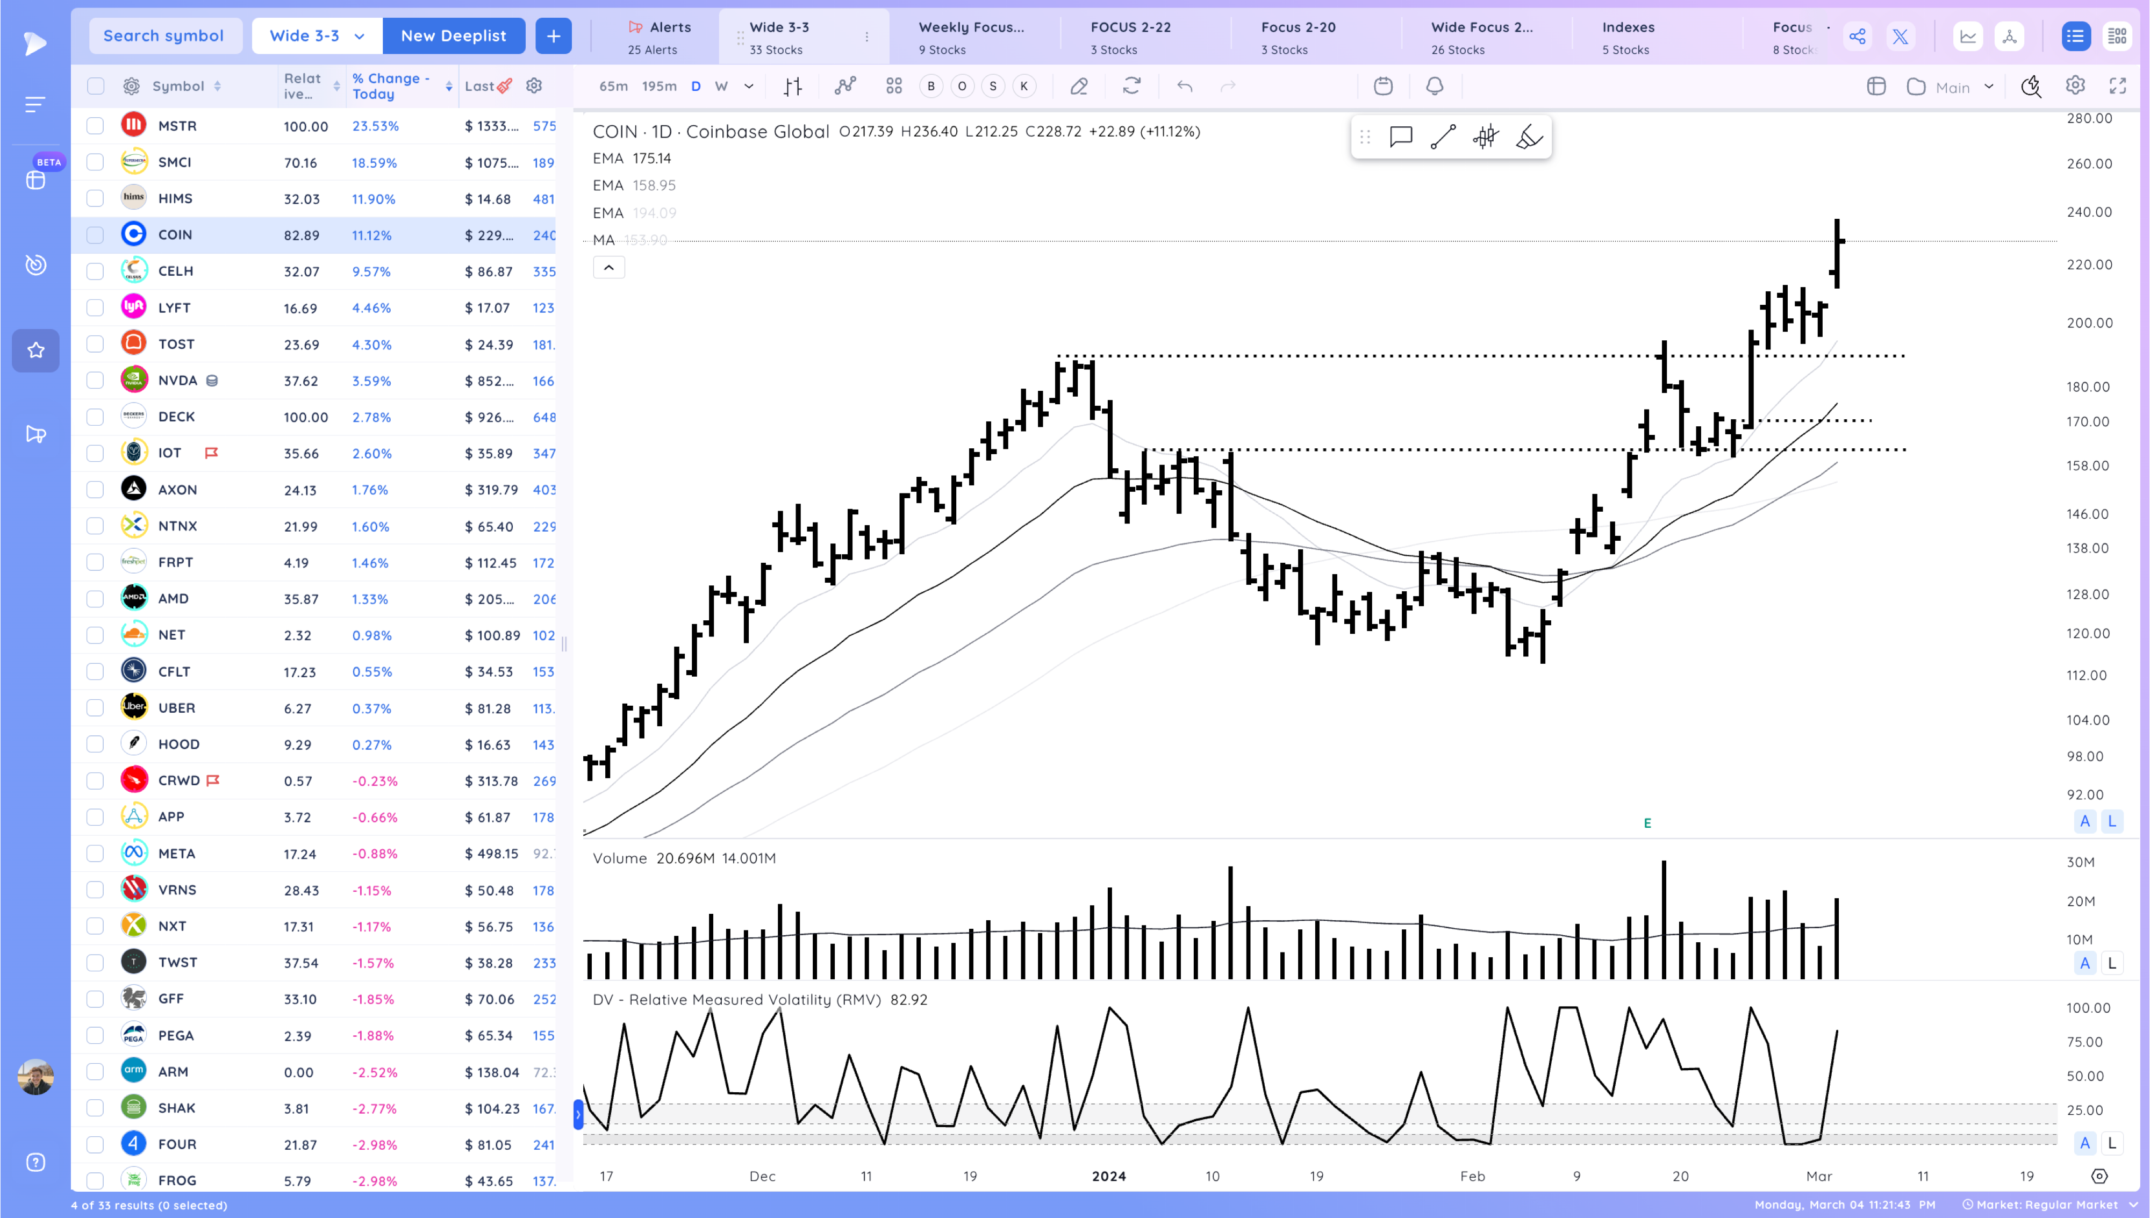Screen dimensions: 2150x1218
Task: Open the layout grid icon in chart toolbar
Action: point(894,86)
